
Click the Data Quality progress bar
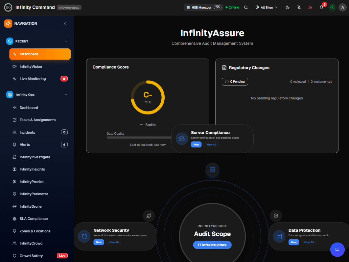pyautogui.click(x=139, y=138)
